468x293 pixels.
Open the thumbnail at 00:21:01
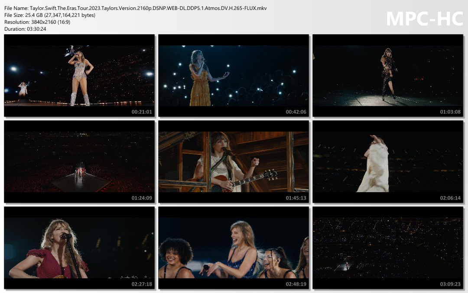tap(79, 75)
